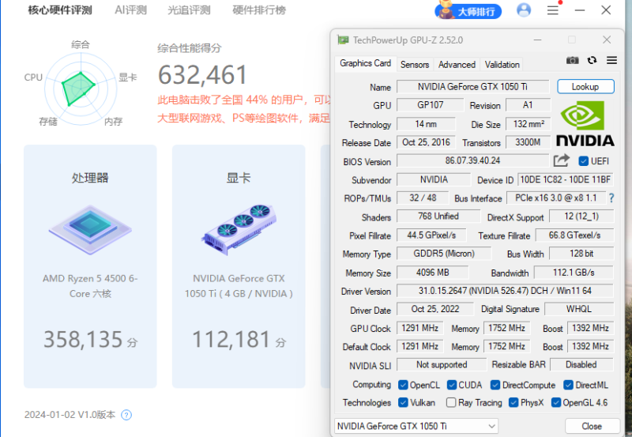This screenshot has width=632, height=437.
Task: Click the GPU-Z screenshot camera icon
Action: point(572,61)
